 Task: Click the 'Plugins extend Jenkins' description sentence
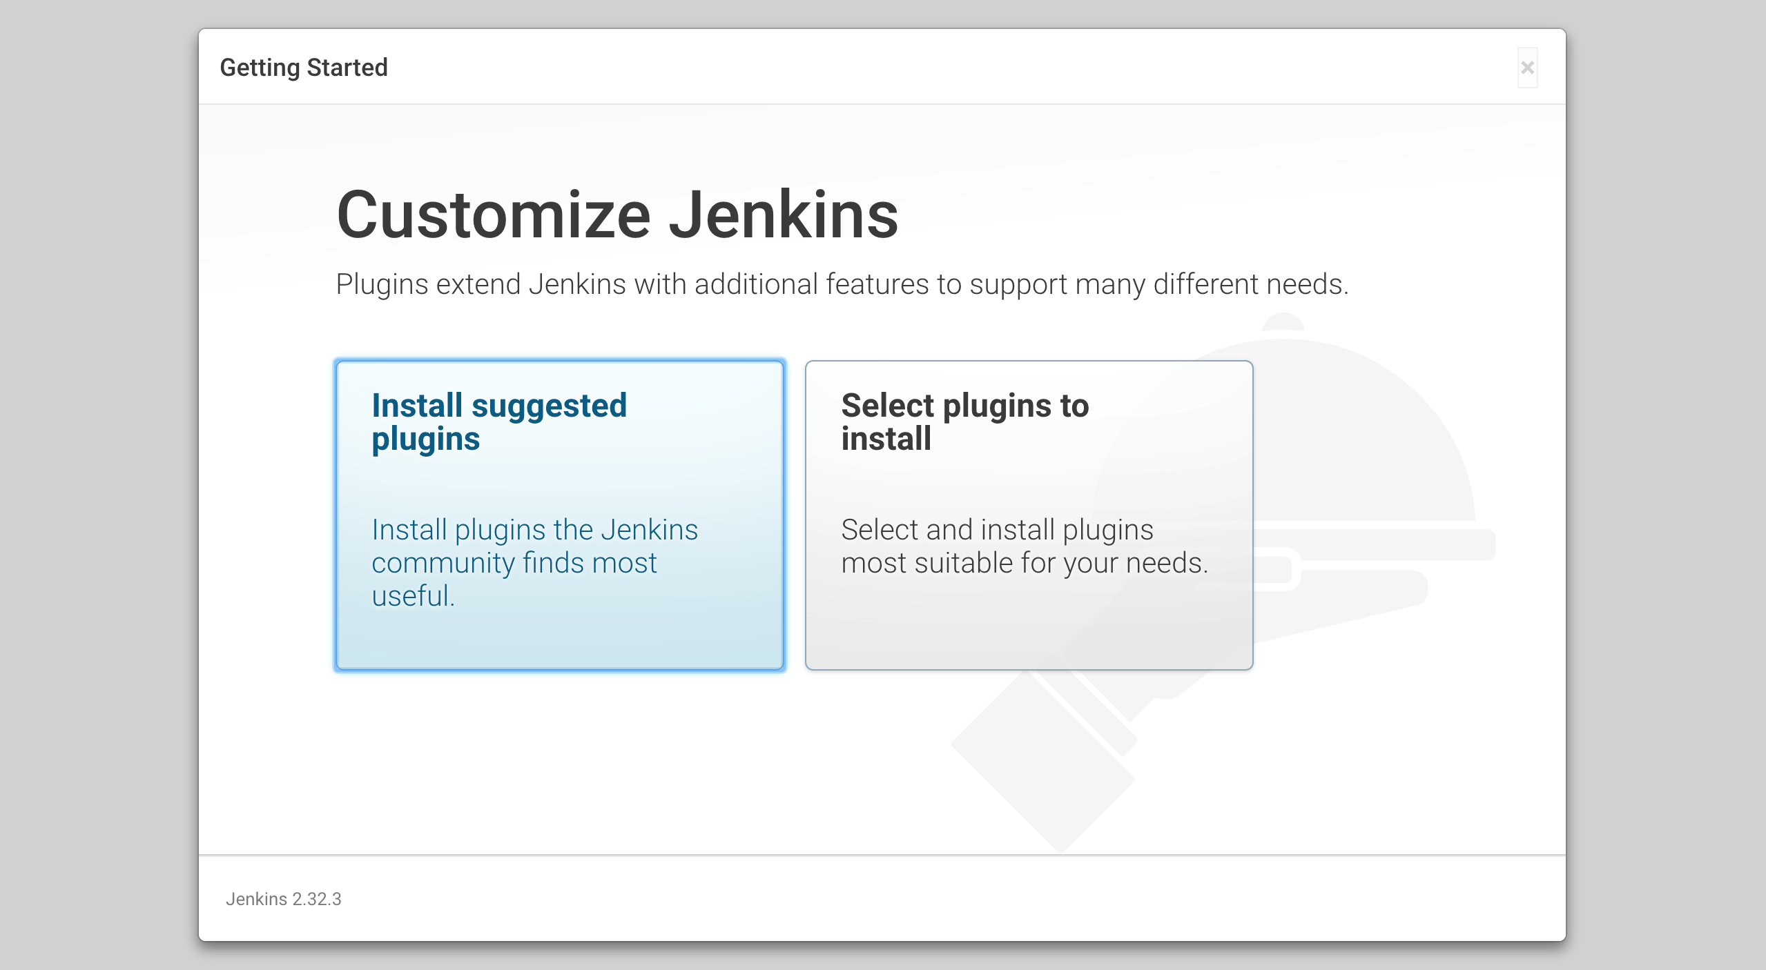click(842, 284)
